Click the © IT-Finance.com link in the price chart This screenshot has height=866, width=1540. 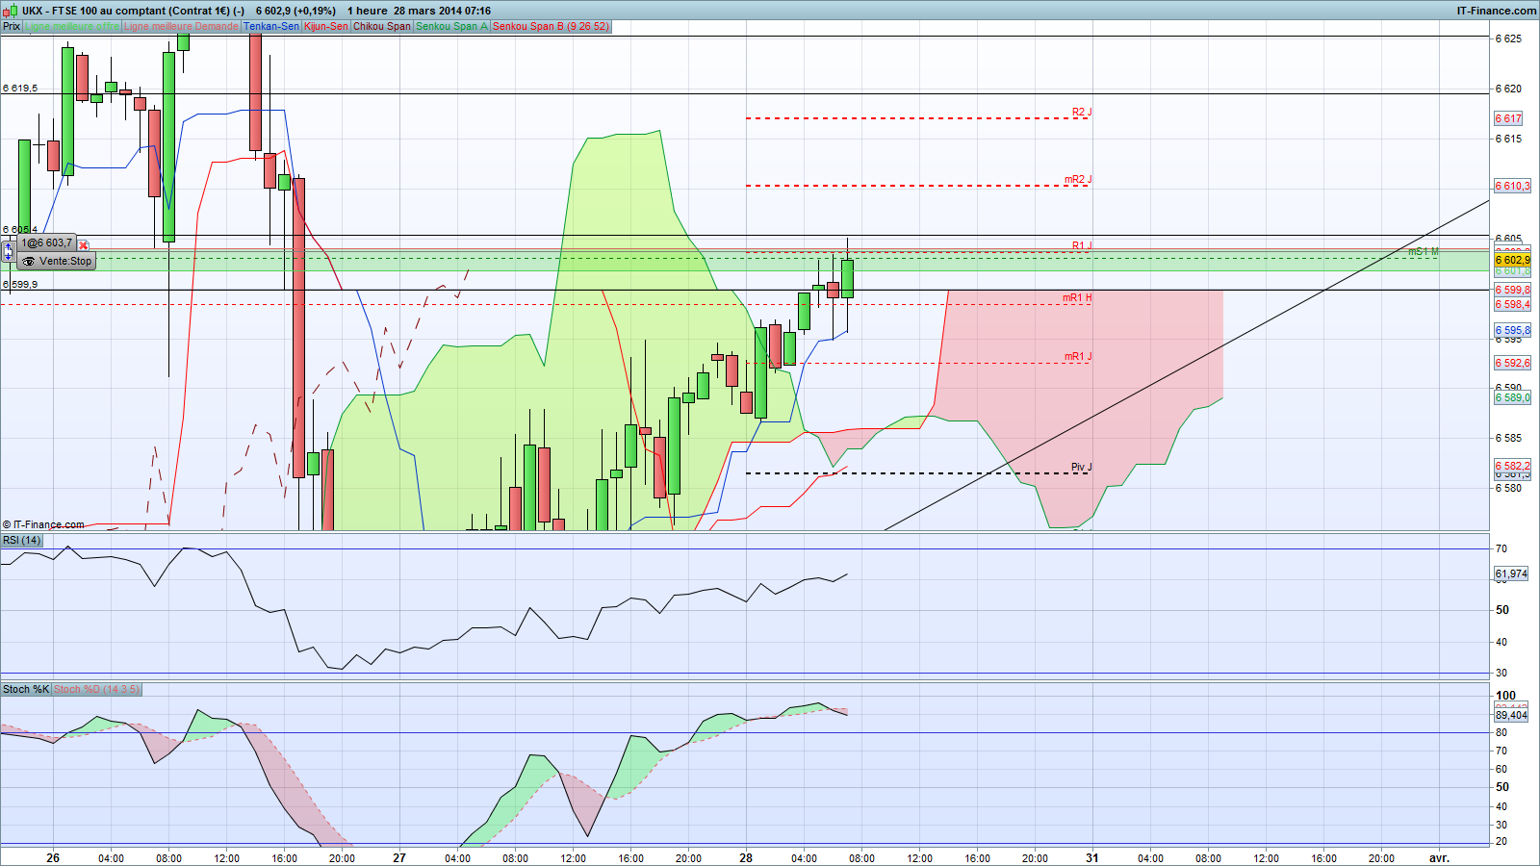pyautogui.click(x=43, y=524)
